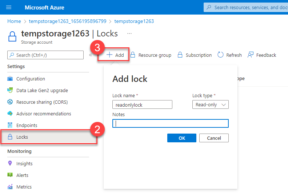Collapse the sidebar with double chevron
Viewport: 288px width, 194px height.
(91, 55)
